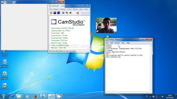Viewport: 177px width, 99px height.
Task: Click Notepad horizontal scrollbar right arrow
Action: coord(149,92)
